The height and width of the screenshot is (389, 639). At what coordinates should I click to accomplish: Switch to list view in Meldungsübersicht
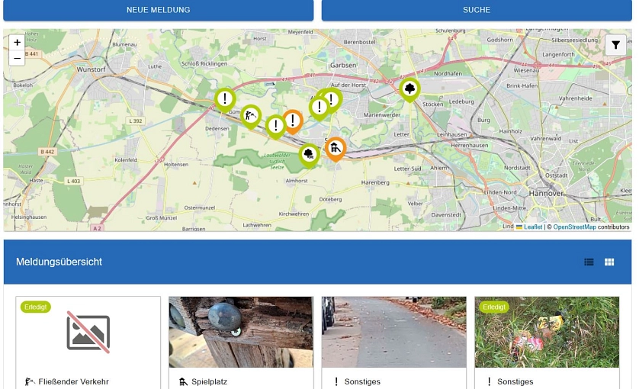point(589,262)
